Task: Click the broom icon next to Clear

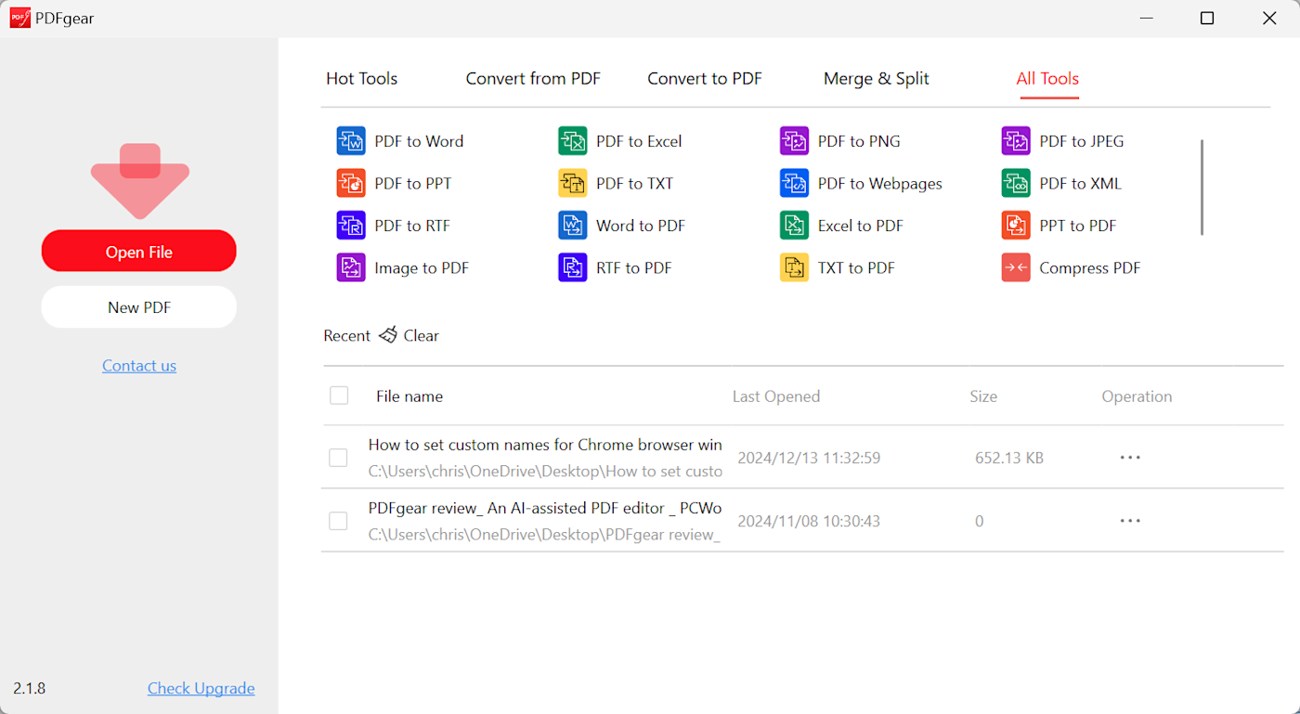Action: tap(388, 335)
